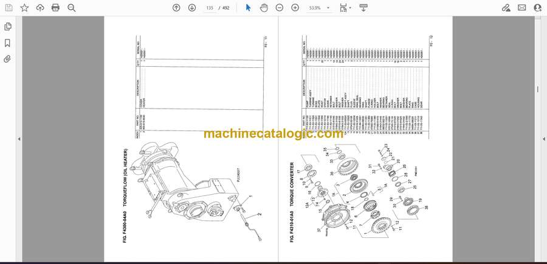Print the document
Screen dimensions: 547x264
tap(55, 8)
